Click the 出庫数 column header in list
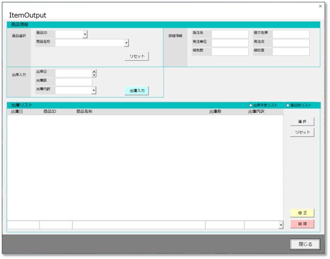This screenshot has width=330, height=259. tap(215, 112)
